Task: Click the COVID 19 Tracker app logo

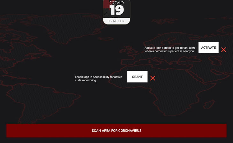Action: coord(117,12)
